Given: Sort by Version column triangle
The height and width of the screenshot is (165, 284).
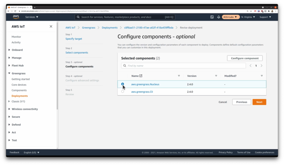Looking at the screenshot, I should click(x=216, y=76).
